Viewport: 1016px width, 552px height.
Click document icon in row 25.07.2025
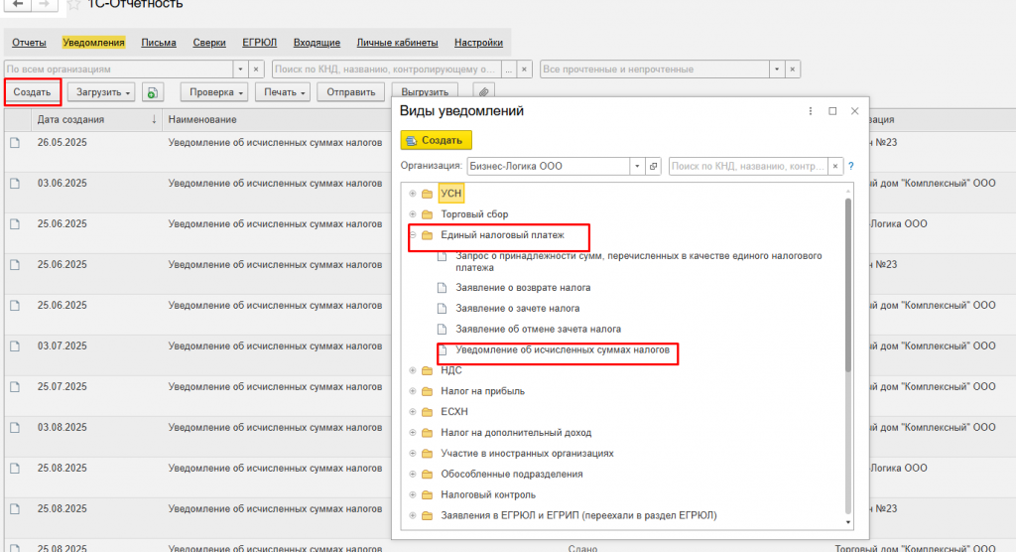(x=16, y=386)
